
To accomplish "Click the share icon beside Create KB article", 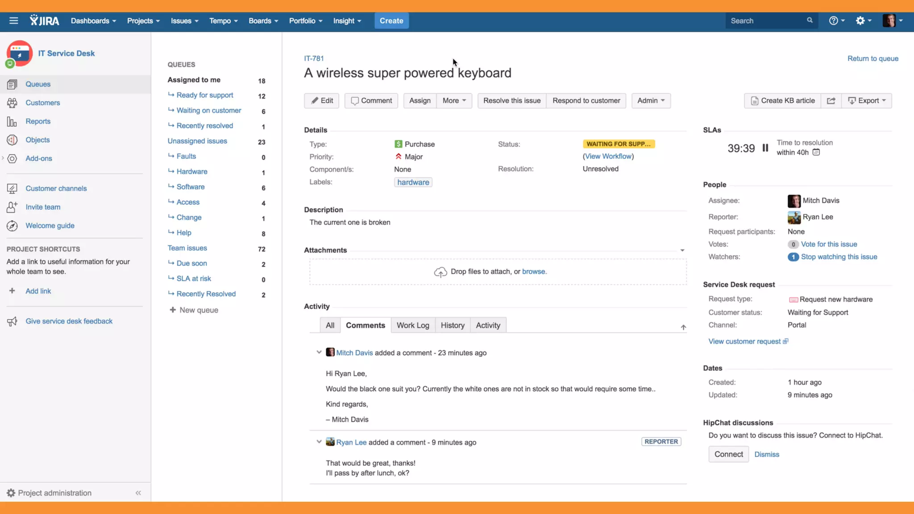I will 831,101.
